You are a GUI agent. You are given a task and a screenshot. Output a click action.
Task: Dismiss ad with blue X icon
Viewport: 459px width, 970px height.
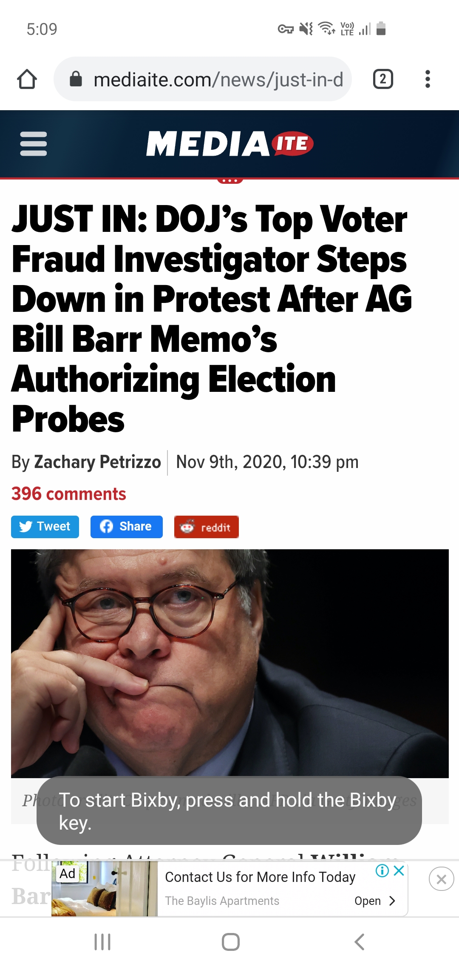(399, 871)
